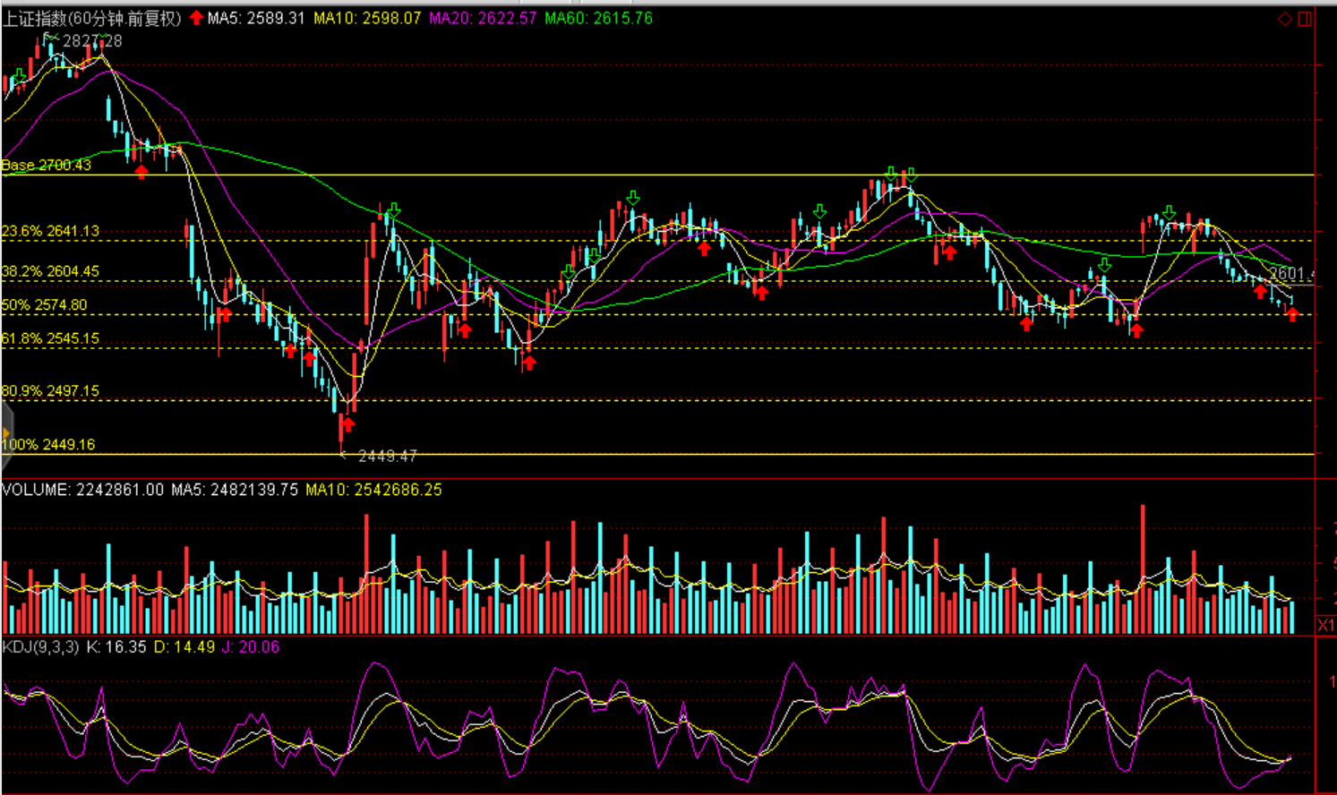The image size is (1337, 795).
Task: Select the MA20: 2622.57 indicator label
Action: point(483,18)
